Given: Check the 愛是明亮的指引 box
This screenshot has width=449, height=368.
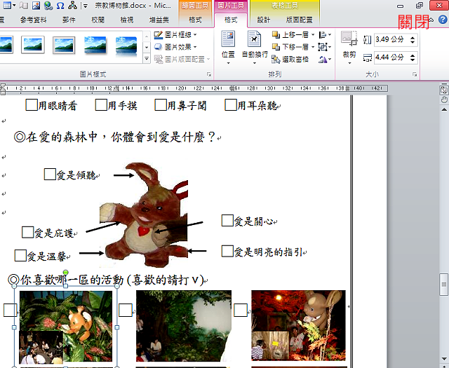Looking at the screenshot, I should 227,251.
